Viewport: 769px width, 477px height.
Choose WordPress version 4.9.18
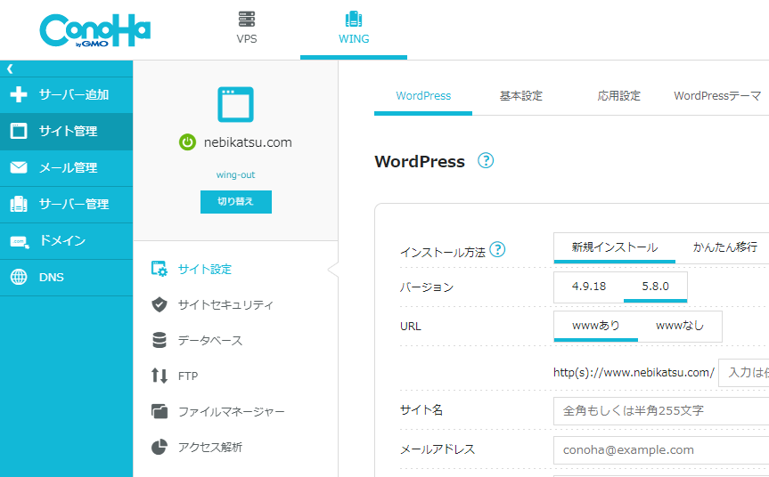588,287
